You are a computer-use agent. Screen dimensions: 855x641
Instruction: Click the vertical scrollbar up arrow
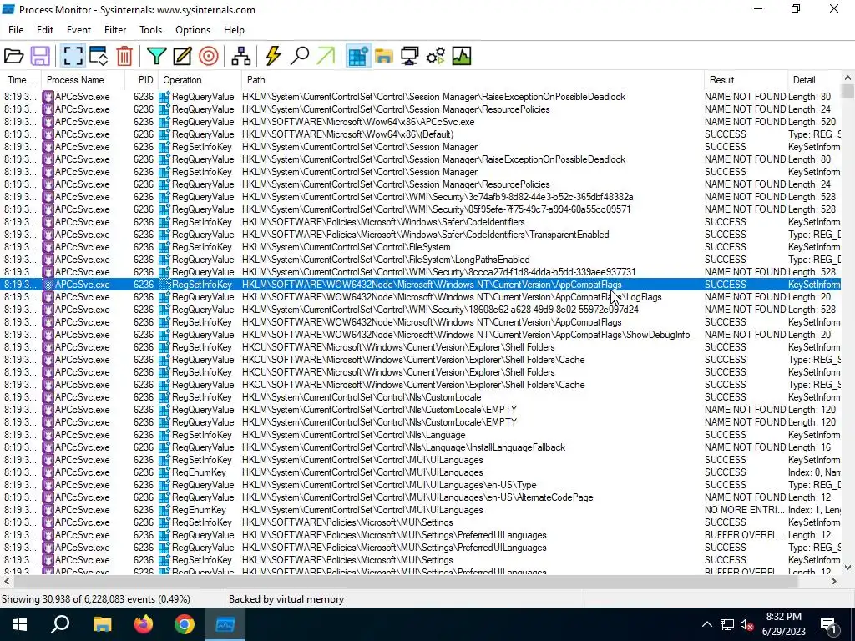847,78
